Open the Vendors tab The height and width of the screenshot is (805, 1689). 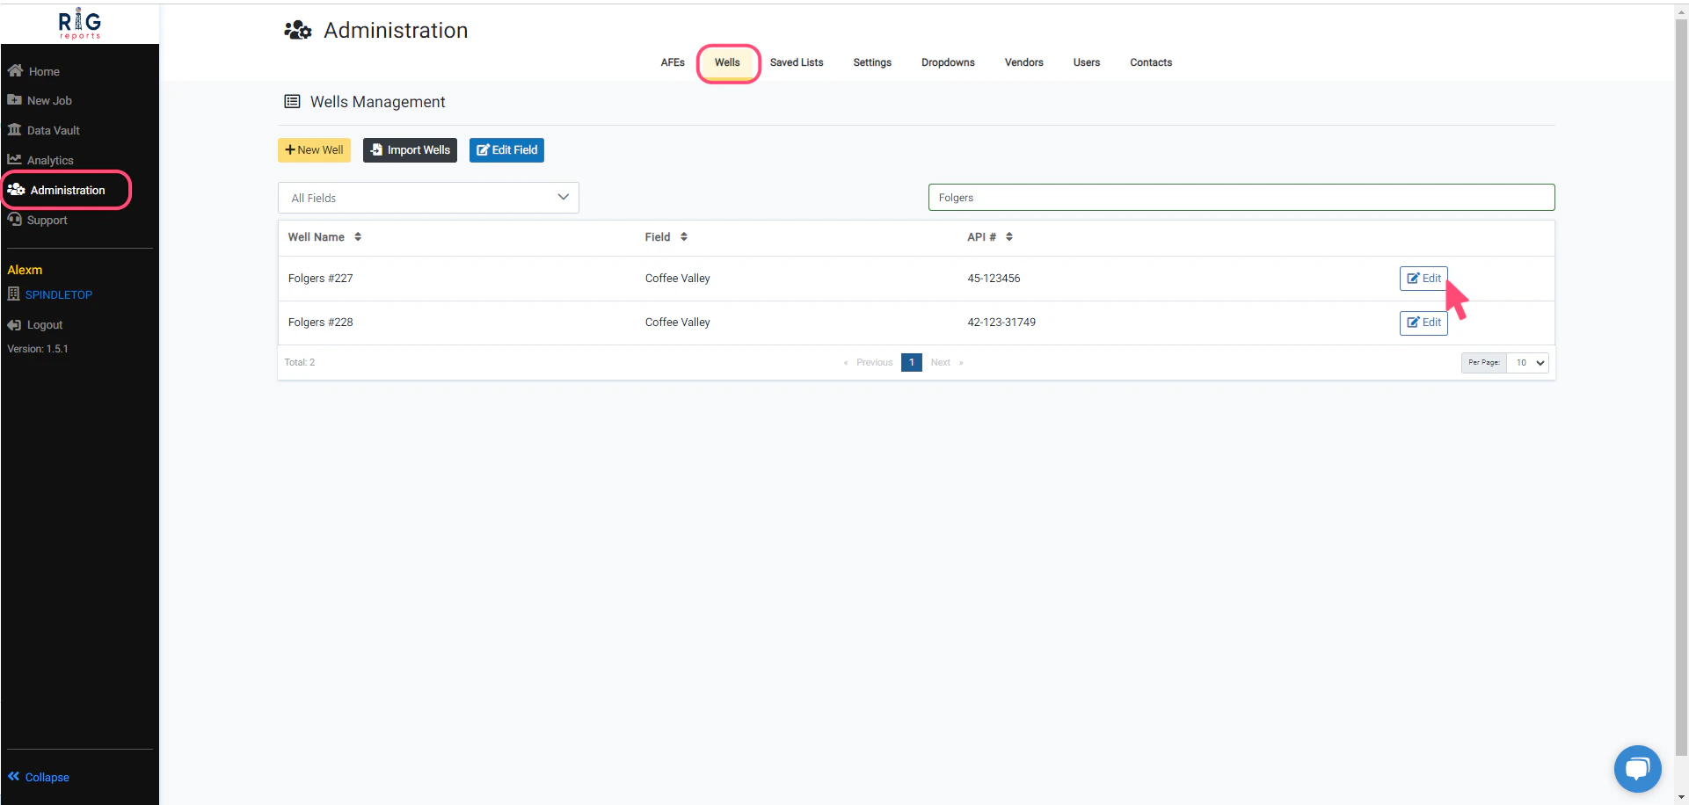1024,62
